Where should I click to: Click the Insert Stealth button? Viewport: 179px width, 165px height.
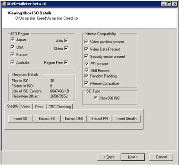pyautogui.click(x=127, y=119)
